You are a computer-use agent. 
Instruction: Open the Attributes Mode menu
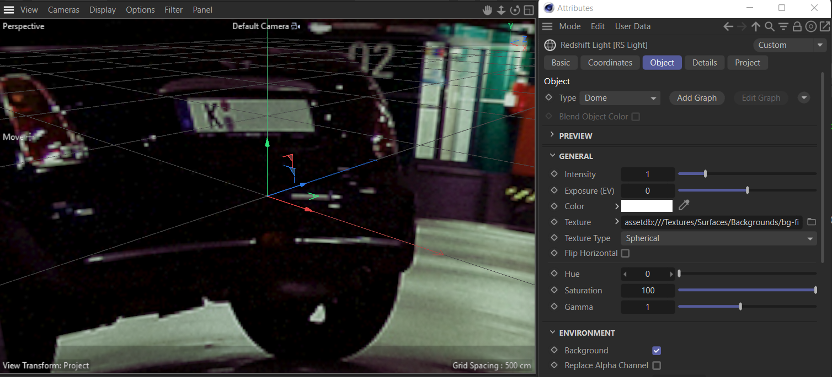click(570, 26)
